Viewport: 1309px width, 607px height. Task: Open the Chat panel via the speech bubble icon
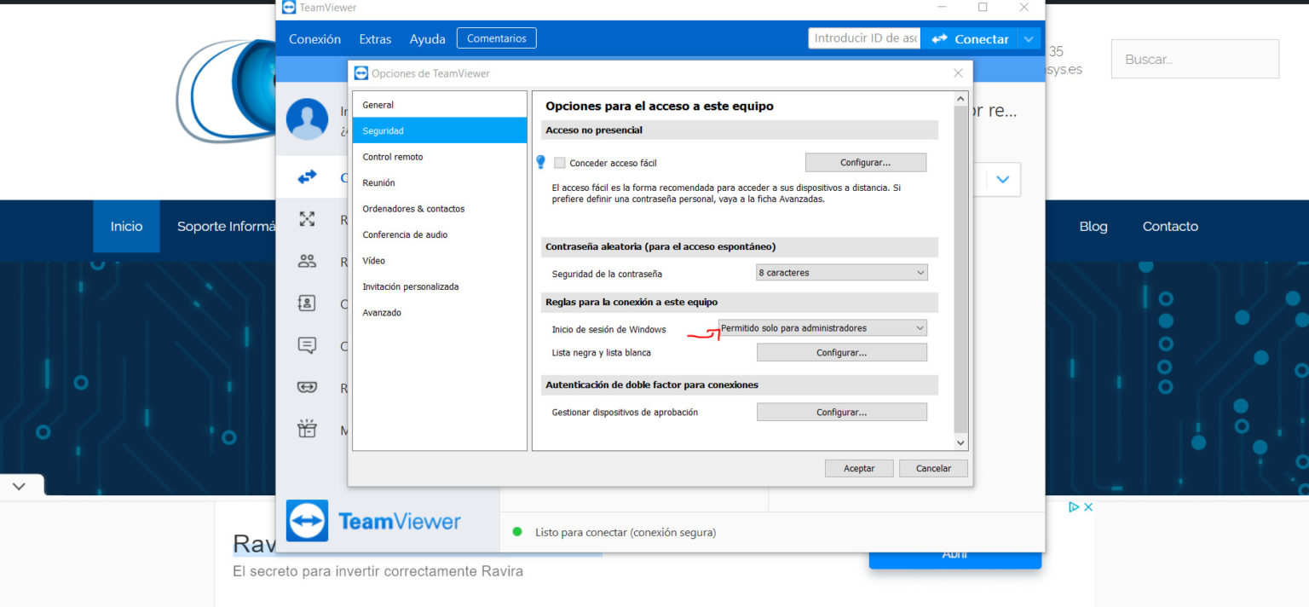pyautogui.click(x=309, y=345)
